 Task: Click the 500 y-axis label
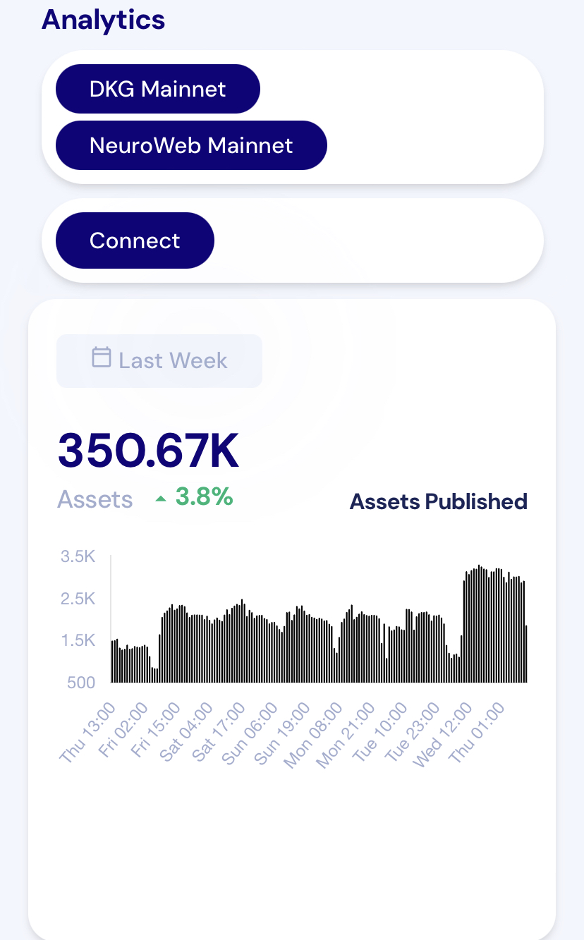[80, 683]
